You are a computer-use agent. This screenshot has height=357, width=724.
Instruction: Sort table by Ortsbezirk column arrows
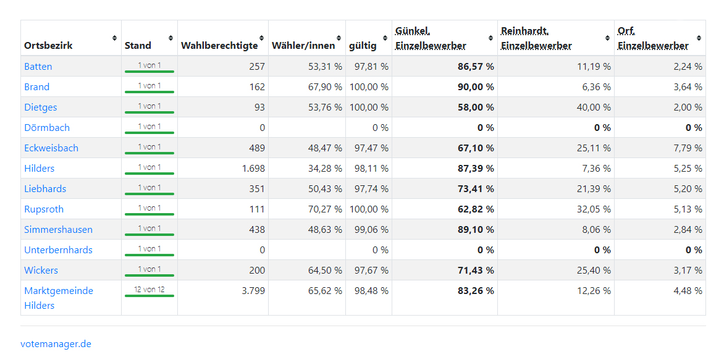(x=114, y=38)
